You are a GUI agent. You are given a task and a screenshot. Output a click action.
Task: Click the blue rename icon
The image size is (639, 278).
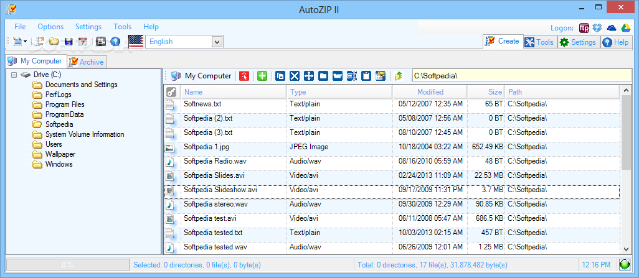coord(352,76)
